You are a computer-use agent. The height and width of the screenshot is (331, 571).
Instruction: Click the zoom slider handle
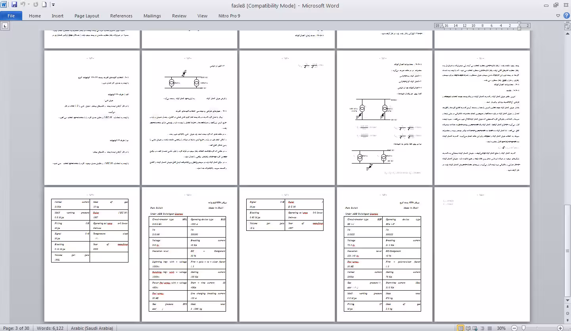(524, 328)
